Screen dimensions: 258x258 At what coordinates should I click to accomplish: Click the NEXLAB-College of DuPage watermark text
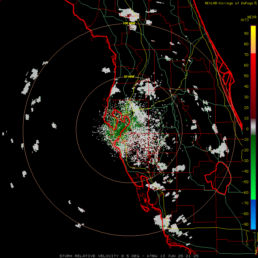coord(229,3)
